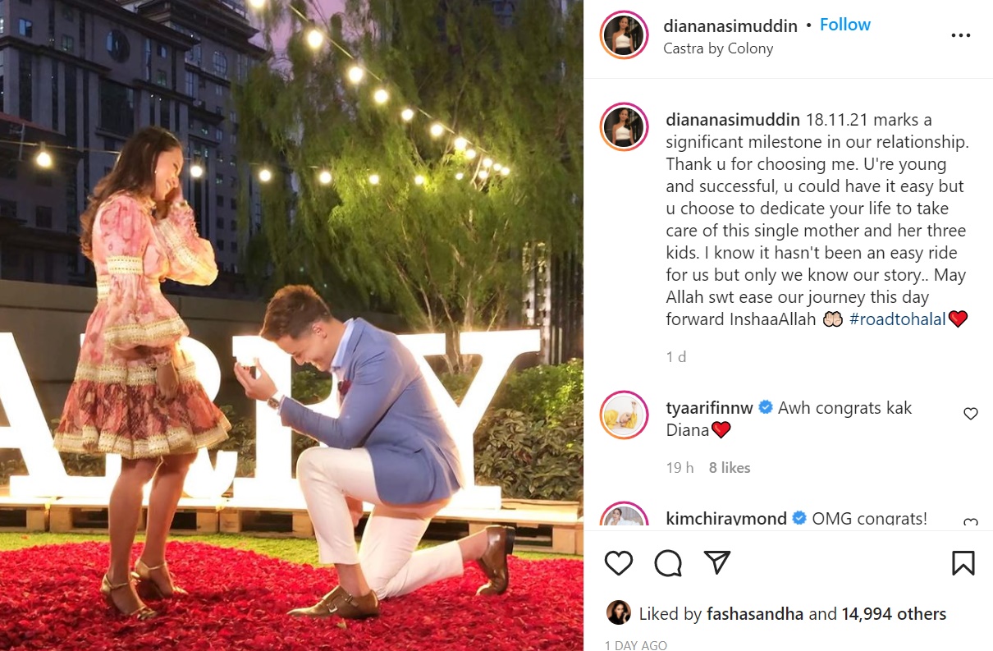Image resolution: width=993 pixels, height=651 pixels.
Task: Open the Castra by Colony location
Action: (718, 48)
